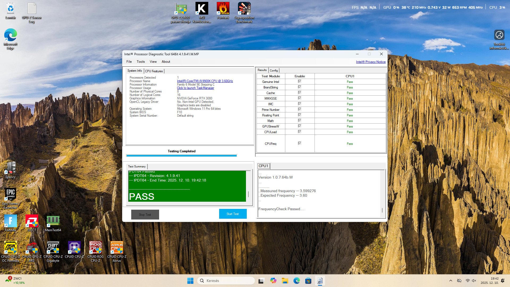This screenshot has width=510, height=287.
Task: Toggle the Prime Number enable checkbox
Action: coord(299,109)
